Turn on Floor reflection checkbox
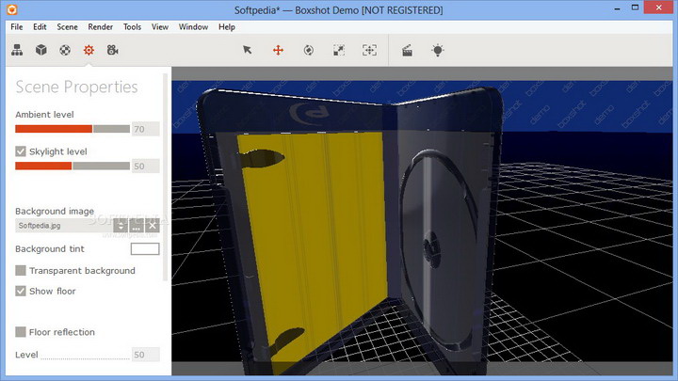Viewport: 678px width, 381px height. click(22, 332)
